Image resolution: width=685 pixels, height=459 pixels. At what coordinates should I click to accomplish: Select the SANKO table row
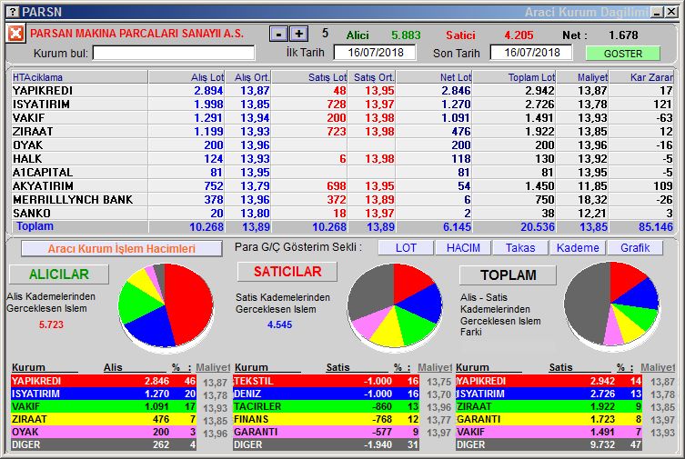click(343, 214)
